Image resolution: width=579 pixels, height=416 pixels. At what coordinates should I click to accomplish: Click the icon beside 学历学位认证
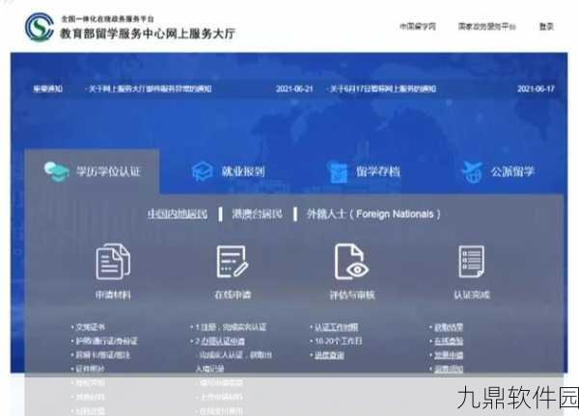pyautogui.click(x=56, y=171)
